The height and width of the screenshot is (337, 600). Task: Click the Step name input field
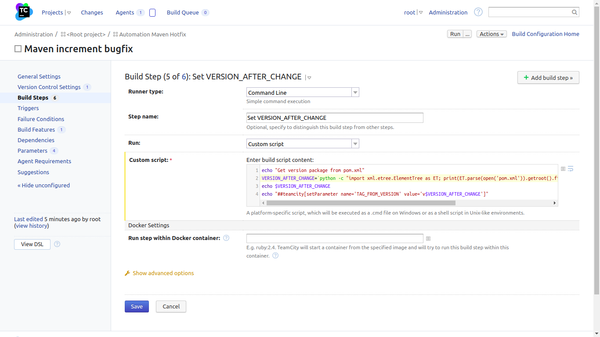pyautogui.click(x=335, y=118)
